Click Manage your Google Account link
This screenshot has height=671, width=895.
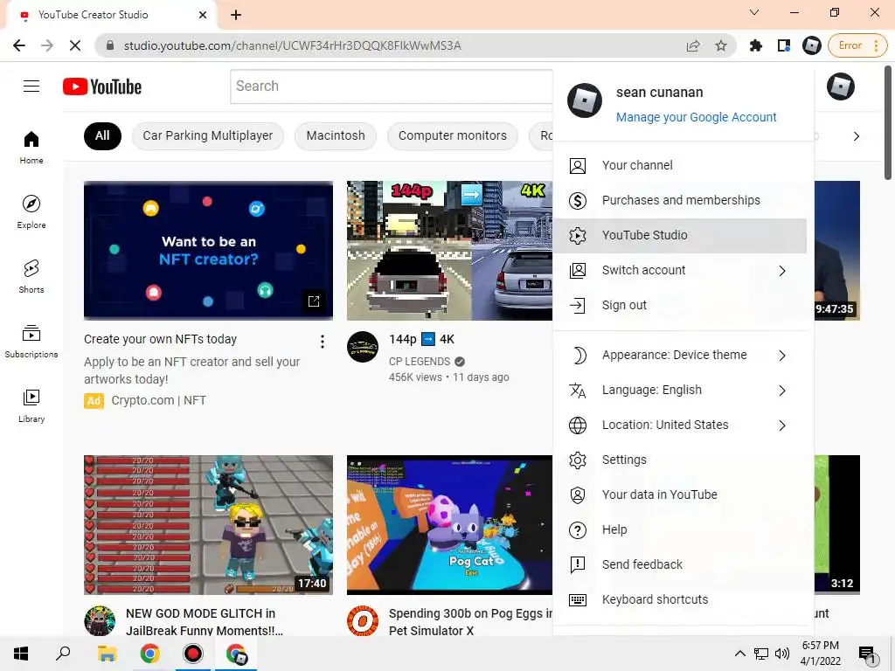pyautogui.click(x=696, y=117)
